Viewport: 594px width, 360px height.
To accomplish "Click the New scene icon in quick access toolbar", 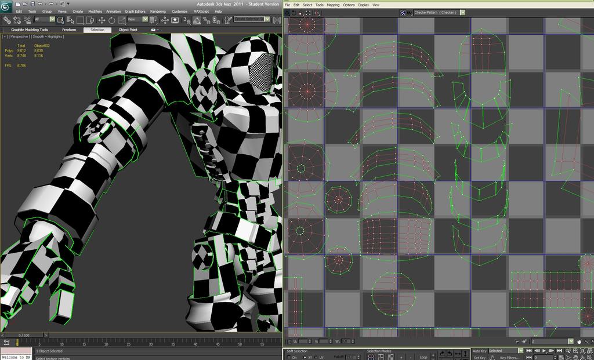I will click(x=18, y=4).
